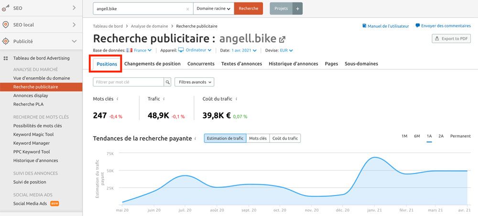478x216 pixels.
Task: Open Vue d'ensemble du domaine in sidebar
Action: [x=42, y=78]
